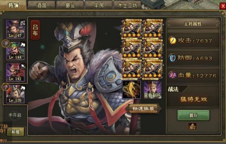
Task: Select the top-right equipment slot icon
Action: 153,29
